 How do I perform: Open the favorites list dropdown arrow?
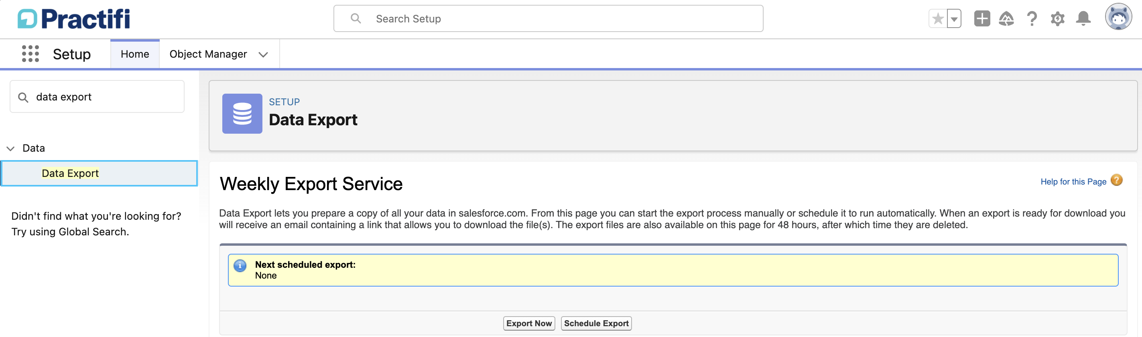coord(954,19)
